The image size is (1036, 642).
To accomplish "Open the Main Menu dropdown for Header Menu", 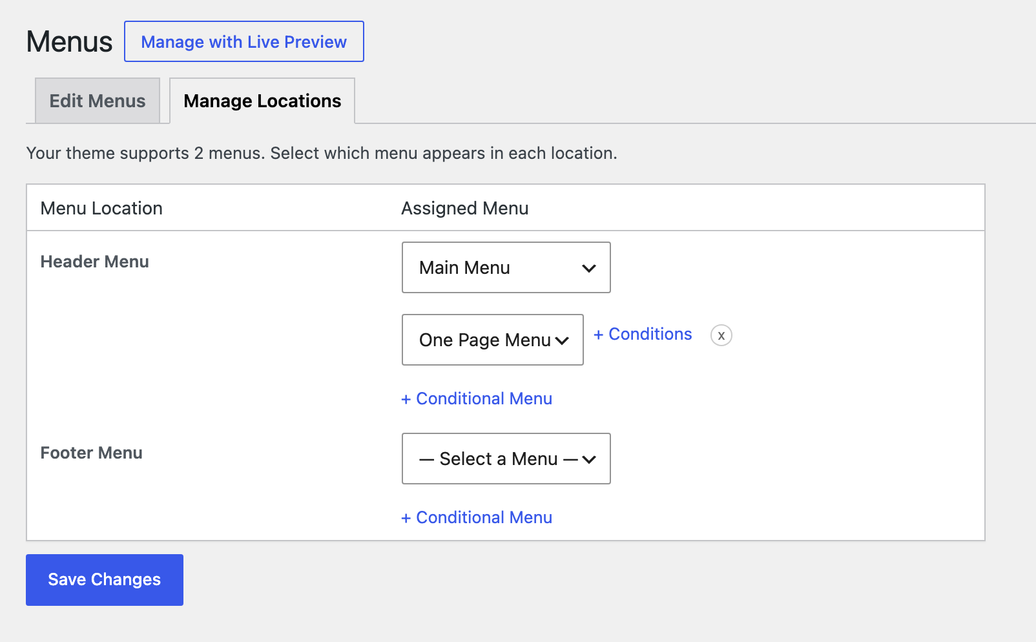I will tap(506, 267).
